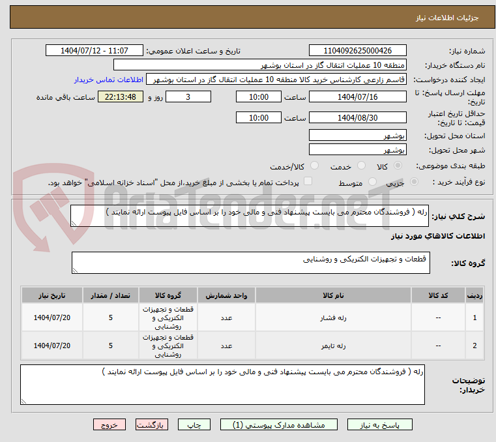Click price validity date 1404/08/30 field
The image size is (496, 442).
(357, 118)
